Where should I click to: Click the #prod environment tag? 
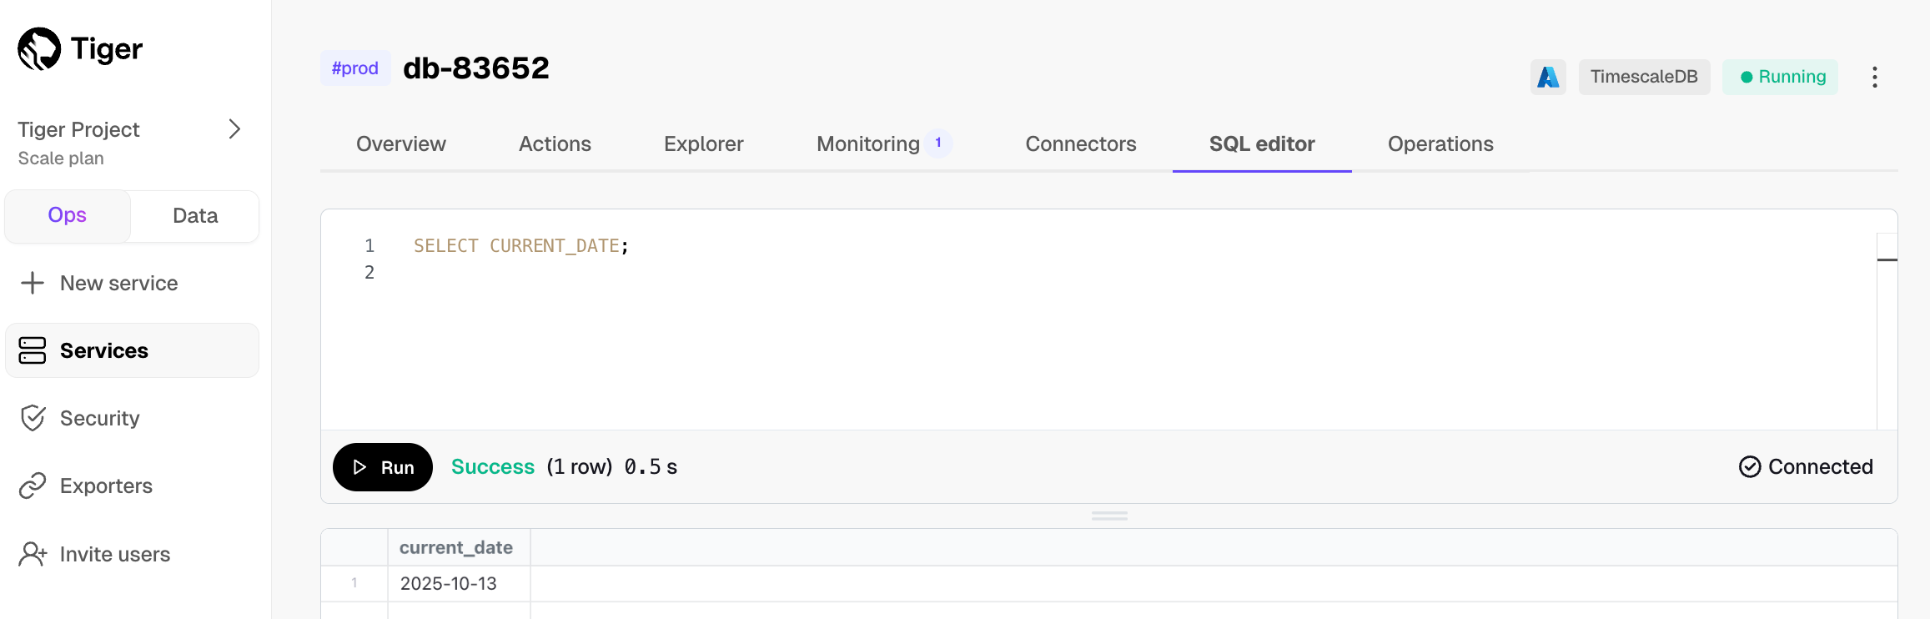point(355,68)
